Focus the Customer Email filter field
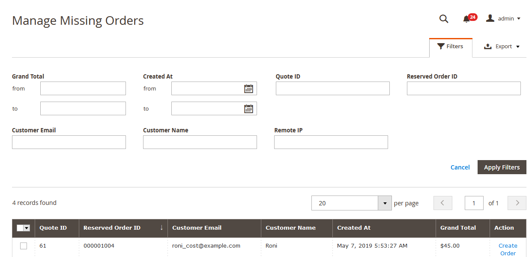 pos(69,142)
